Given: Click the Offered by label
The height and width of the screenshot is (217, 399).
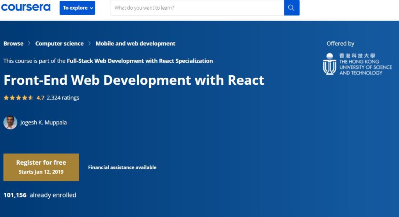Looking at the screenshot, I should 340,44.
